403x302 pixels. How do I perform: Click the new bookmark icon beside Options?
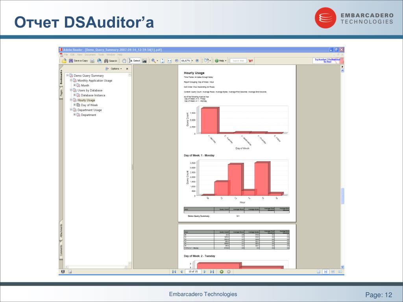107,69
